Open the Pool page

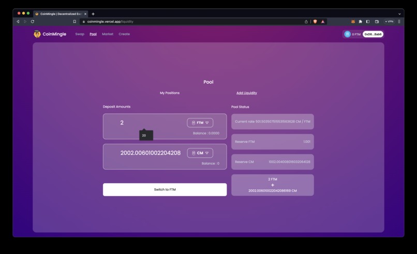tap(93, 34)
